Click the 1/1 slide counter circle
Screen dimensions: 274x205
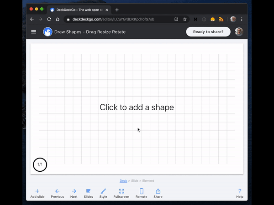(40, 164)
